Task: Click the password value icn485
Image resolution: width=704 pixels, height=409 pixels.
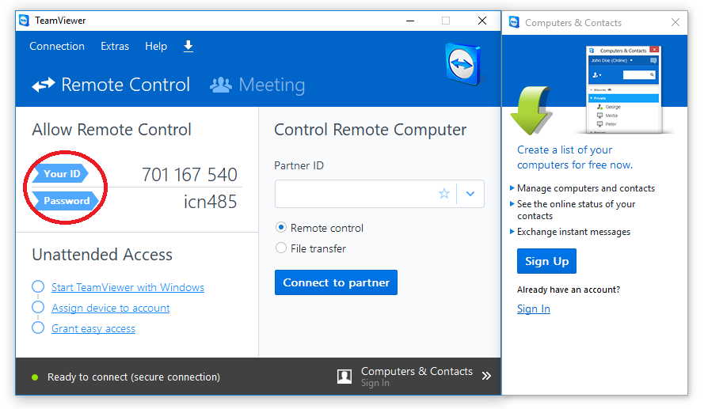Action: click(x=210, y=202)
